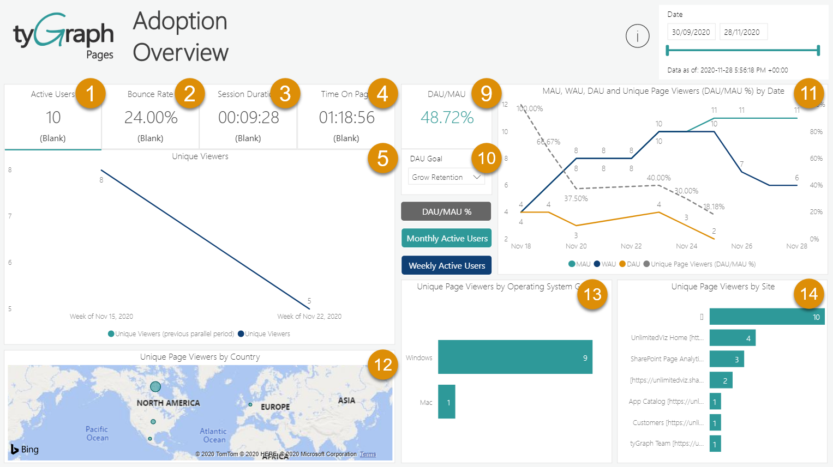
Task: Toggle the Monthly Active Users series
Action: point(446,238)
